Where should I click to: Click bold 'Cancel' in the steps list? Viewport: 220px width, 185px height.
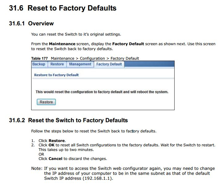(x=55, y=159)
